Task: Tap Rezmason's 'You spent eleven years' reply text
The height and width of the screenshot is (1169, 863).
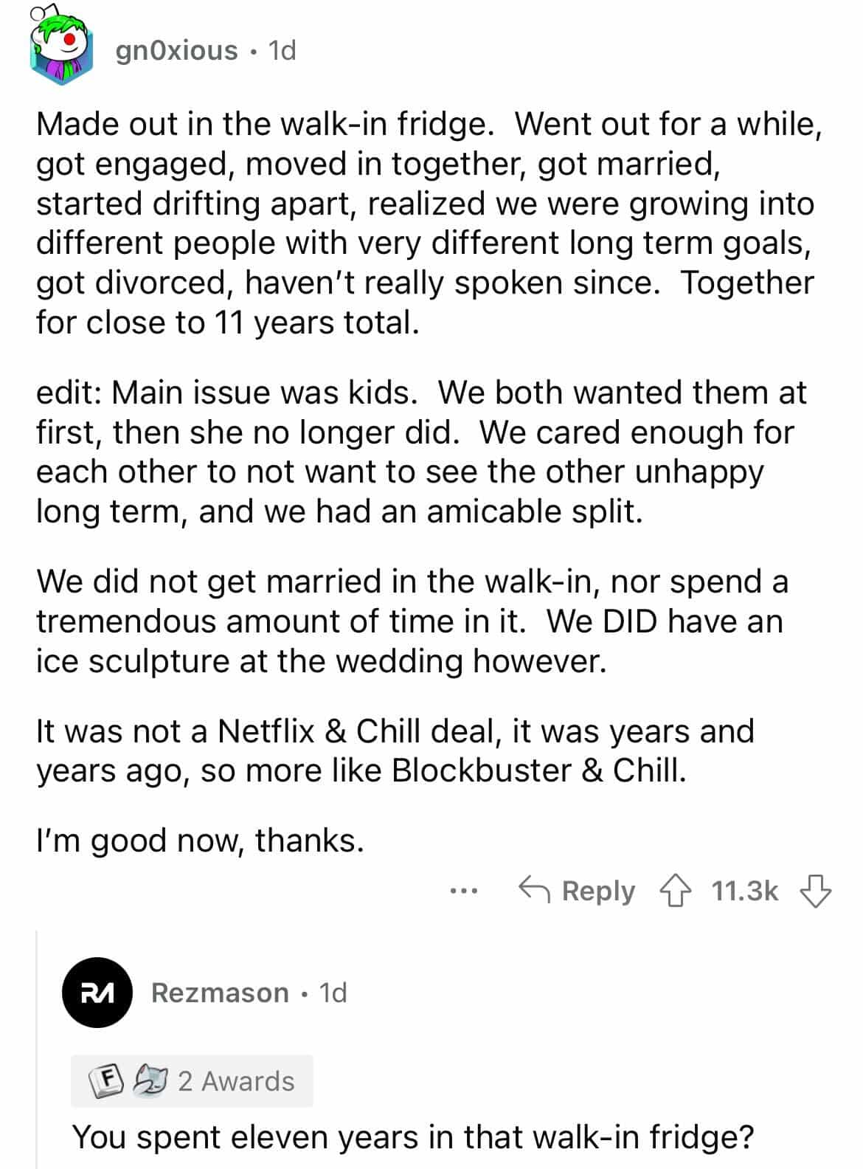Action: [x=413, y=1137]
